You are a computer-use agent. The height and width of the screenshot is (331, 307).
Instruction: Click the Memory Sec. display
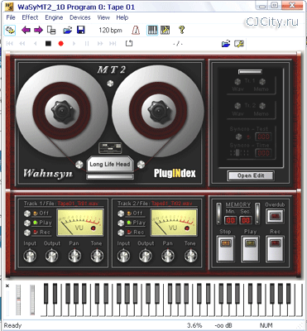point(246,220)
